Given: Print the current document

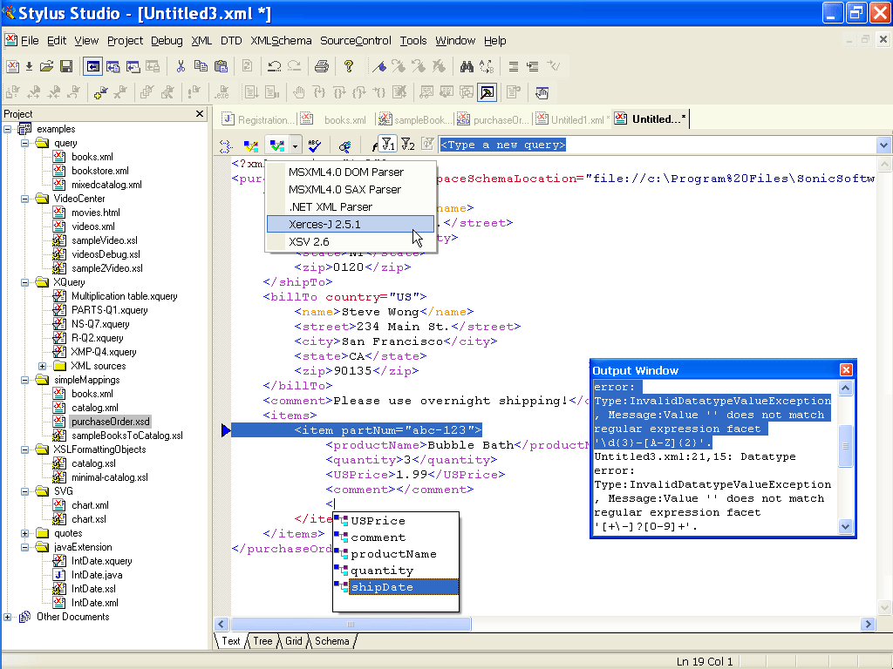Looking at the screenshot, I should (322, 66).
